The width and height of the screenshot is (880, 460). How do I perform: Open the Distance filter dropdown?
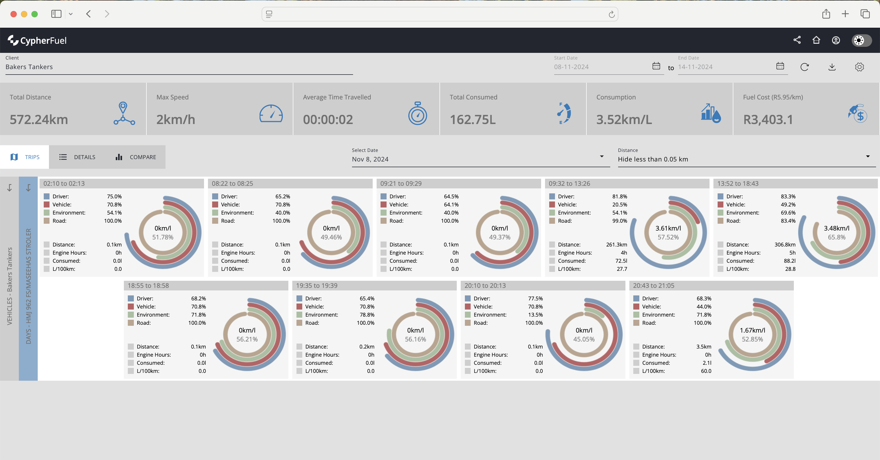pos(747,157)
